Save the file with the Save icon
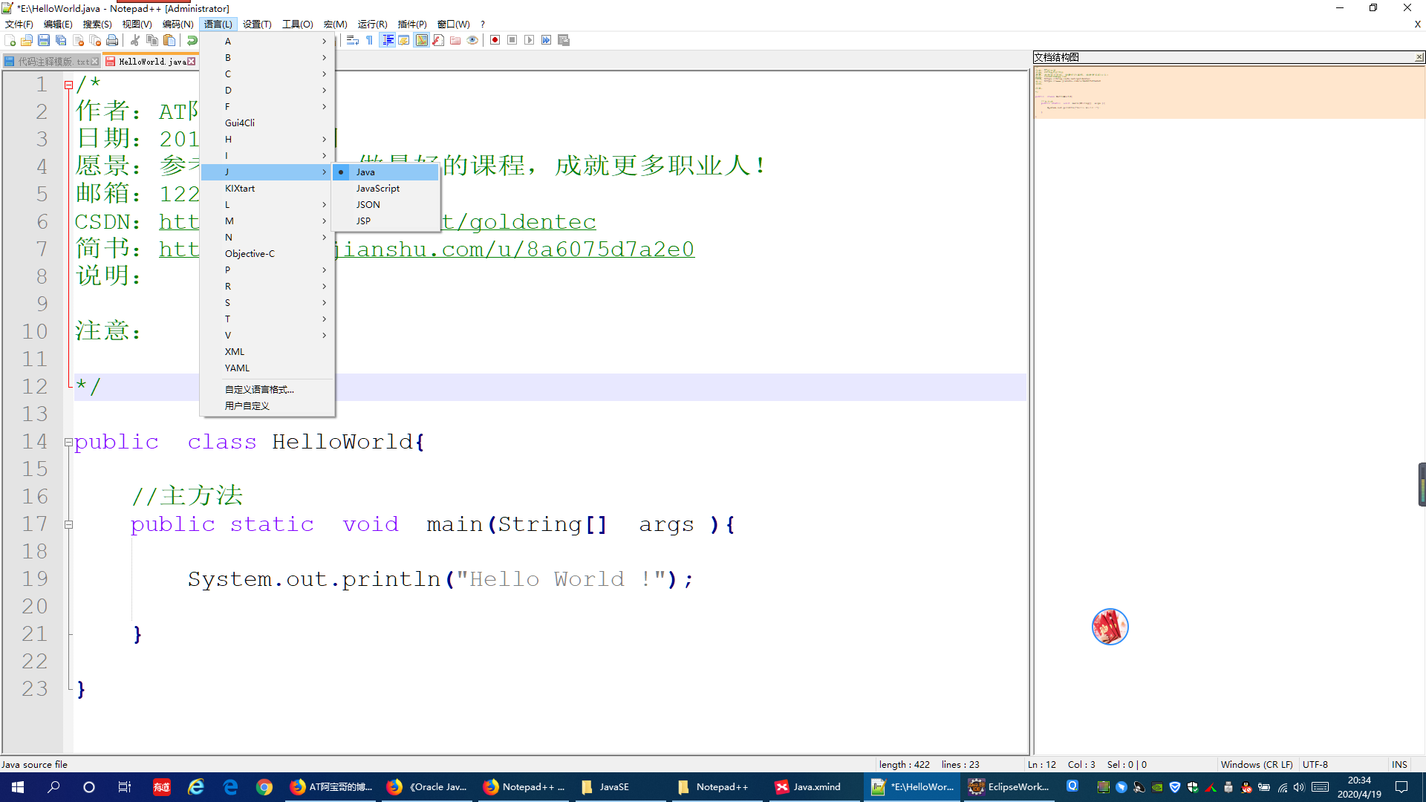1426x802 pixels. pyautogui.click(x=44, y=40)
